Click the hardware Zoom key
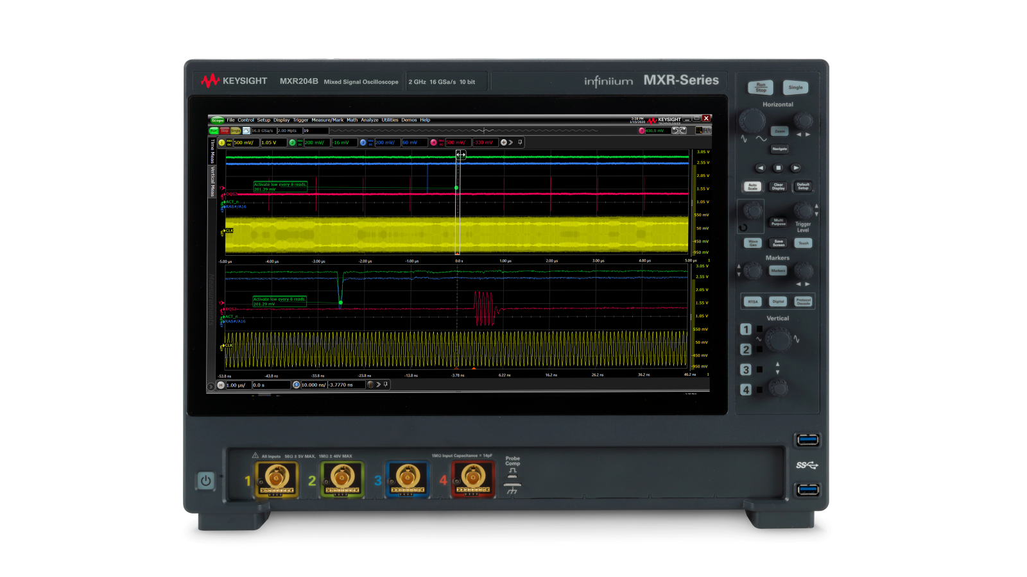The image size is (1027, 577). pos(779,131)
